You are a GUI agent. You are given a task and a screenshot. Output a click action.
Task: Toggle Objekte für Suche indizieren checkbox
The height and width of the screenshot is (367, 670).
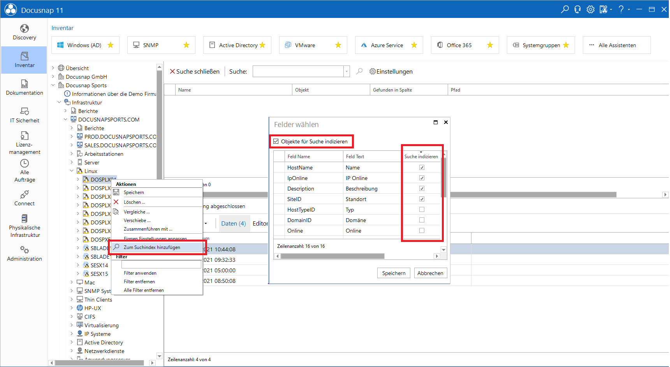pos(276,141)
